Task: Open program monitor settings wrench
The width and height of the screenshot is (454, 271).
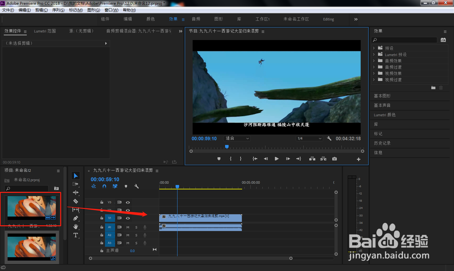Action: pyautogui.click(x=329, y=138)
